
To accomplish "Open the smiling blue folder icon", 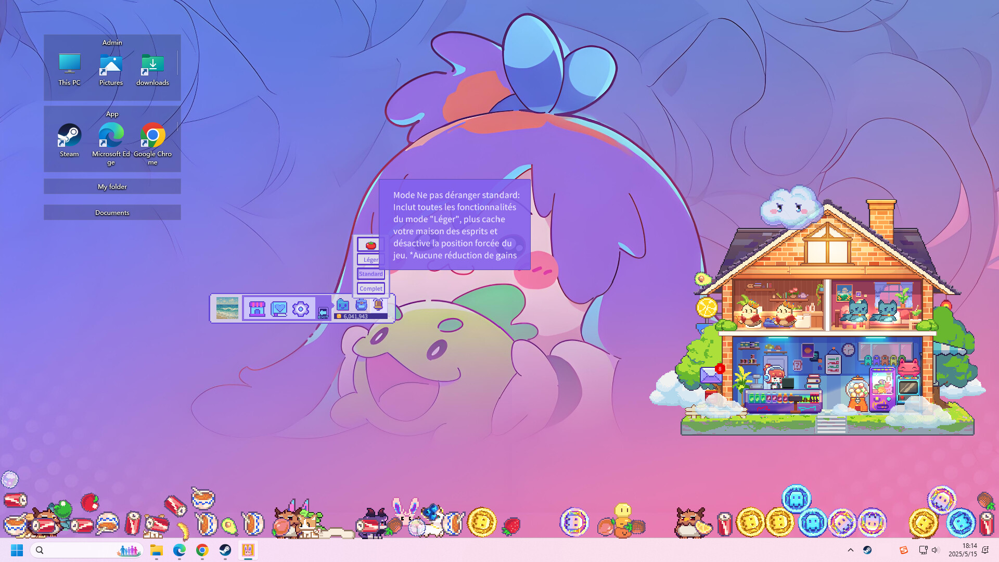I will tap(342, 305).
